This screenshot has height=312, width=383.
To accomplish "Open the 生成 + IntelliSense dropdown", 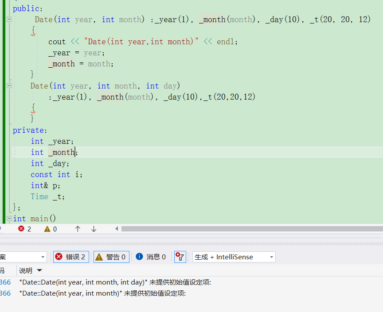I will click(x=234, y=257).
